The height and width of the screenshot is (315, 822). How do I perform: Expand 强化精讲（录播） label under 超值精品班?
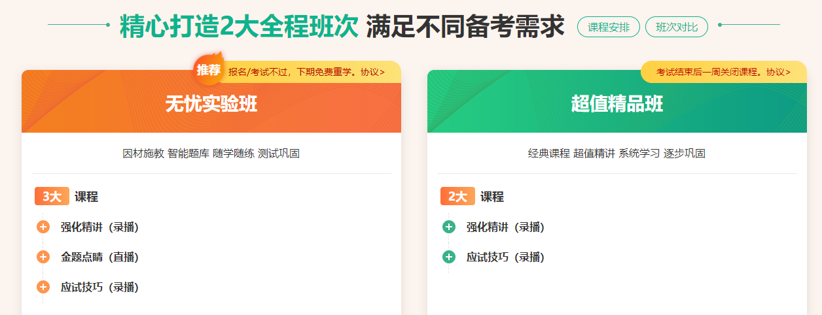tap(505, 227)
